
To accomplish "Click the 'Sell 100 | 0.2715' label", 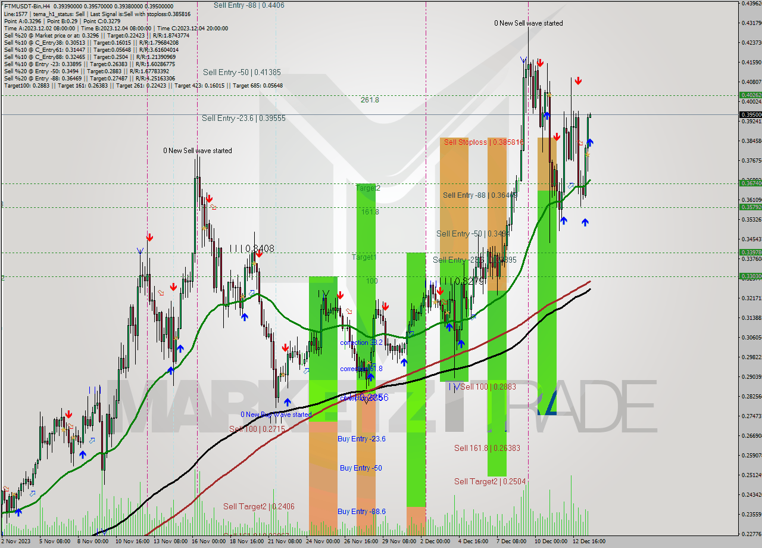I will point(257,429).
